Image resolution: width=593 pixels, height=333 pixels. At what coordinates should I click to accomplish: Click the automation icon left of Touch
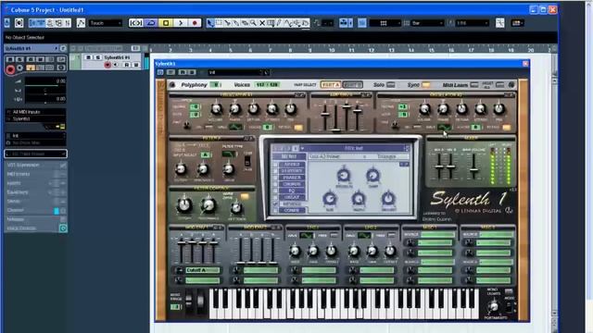[x=81, y=23]
